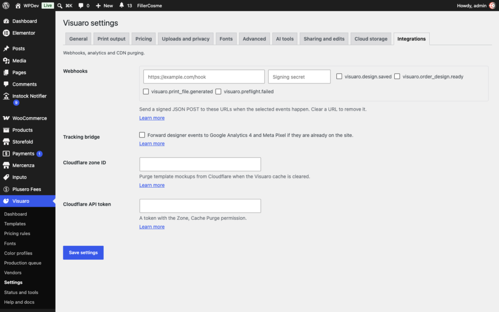Click the Plusero Fees coin icon
Viewport: 499px width, 312px height.
pyautogui.click(x=6, y=189)
